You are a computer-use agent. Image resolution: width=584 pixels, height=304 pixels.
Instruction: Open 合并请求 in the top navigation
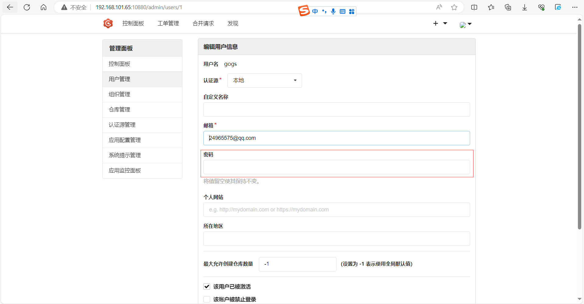tap(203, 23)
